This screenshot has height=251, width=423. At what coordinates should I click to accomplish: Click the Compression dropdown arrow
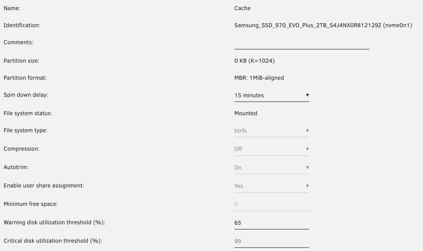(x=307, y=149)
